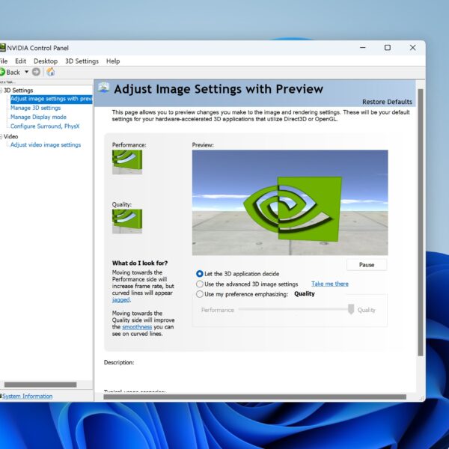This screenshot has height=449, width=449.
Task: Click the page header icon beside Adjust Image Settings
Action: tap(104, 88)
